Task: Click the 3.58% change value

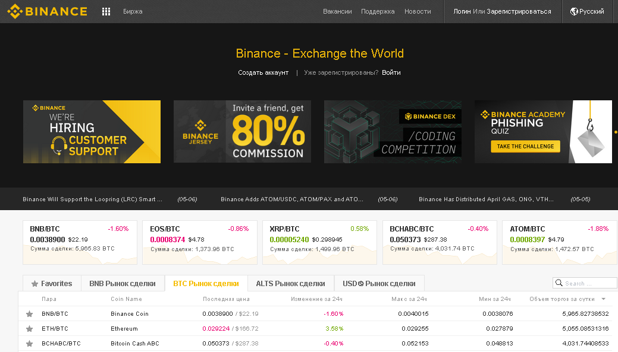Action: [x=335, y=329]
